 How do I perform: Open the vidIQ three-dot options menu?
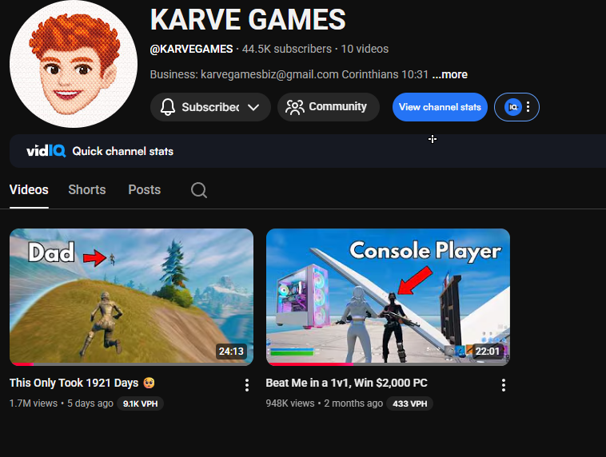click(528, 107)
